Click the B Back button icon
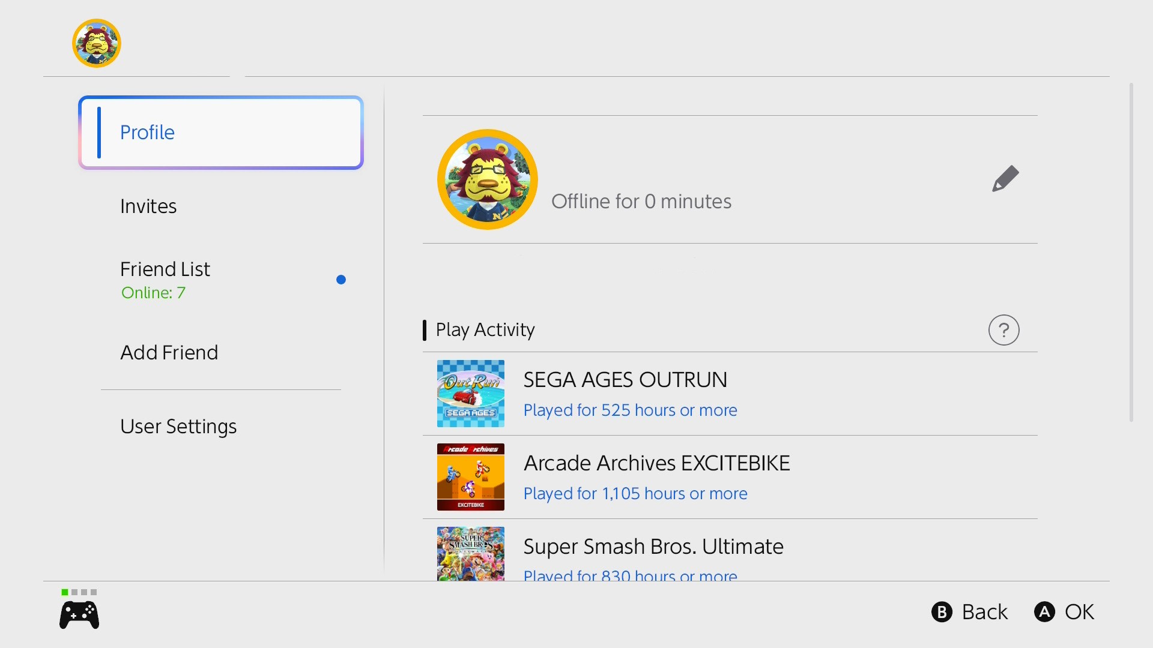 [x=942, y=612]
